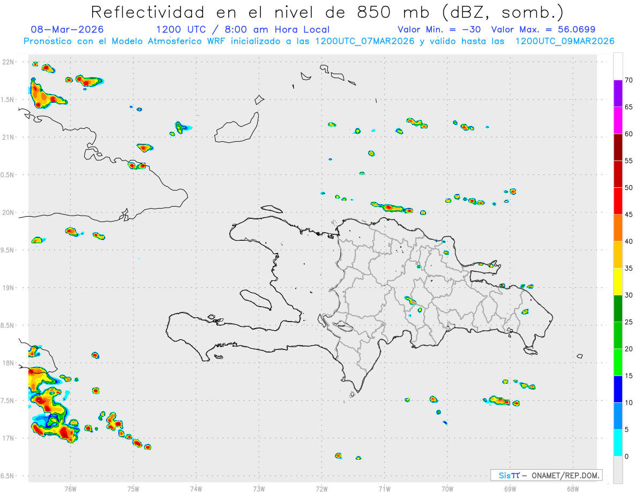This screenshot has height=496, width=643.
Task: Select the '35' value on the color scale
Action: pyautogui.click(x=629, y=268)
